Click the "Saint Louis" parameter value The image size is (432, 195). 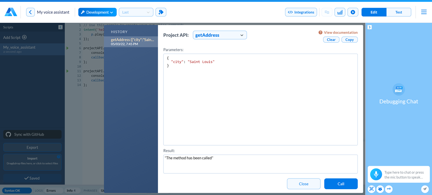coord(201,62)
